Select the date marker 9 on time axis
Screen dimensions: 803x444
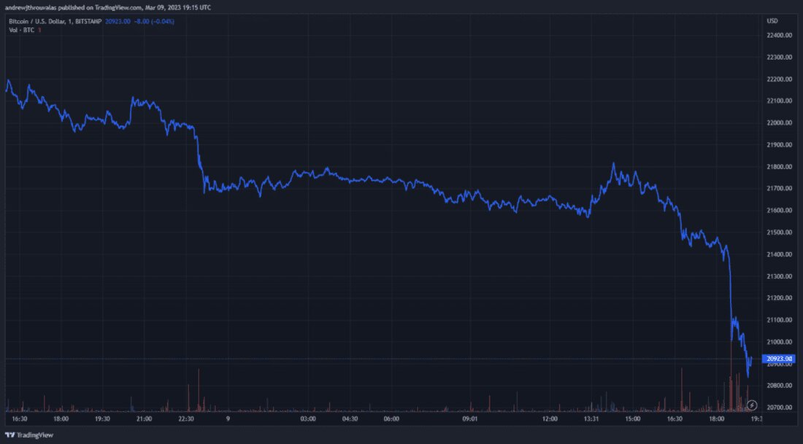point(228,419)
